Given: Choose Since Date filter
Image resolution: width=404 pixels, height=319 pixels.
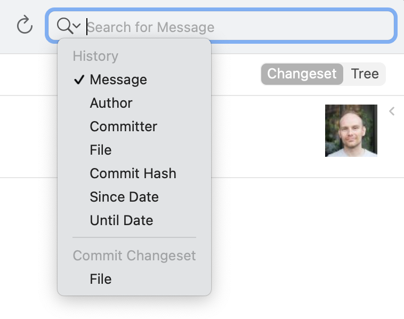Looking at the screenshot, I should tap(124, 197).
